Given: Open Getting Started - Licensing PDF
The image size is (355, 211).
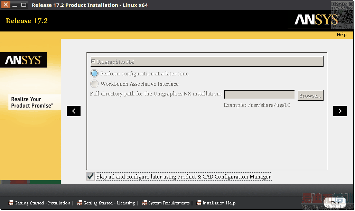Looking at the screenshot, I should [x=109, y=203].
